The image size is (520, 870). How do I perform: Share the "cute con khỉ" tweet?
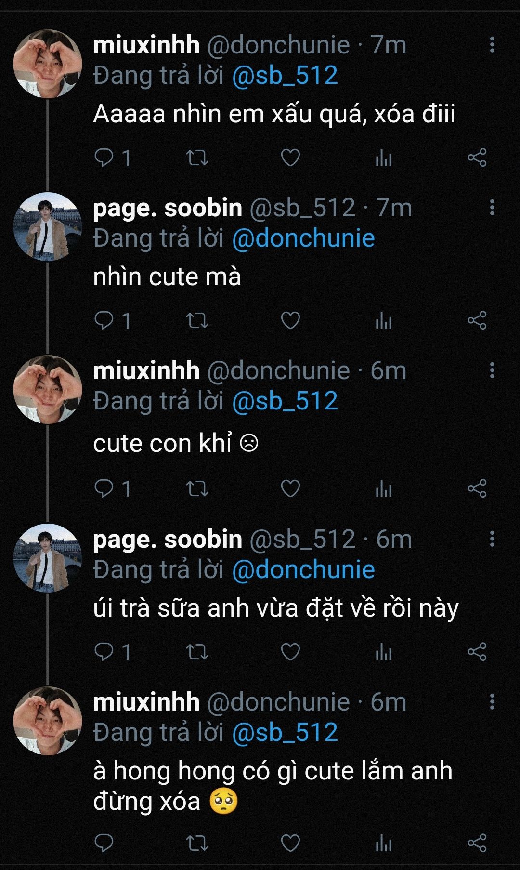point(477,489)
